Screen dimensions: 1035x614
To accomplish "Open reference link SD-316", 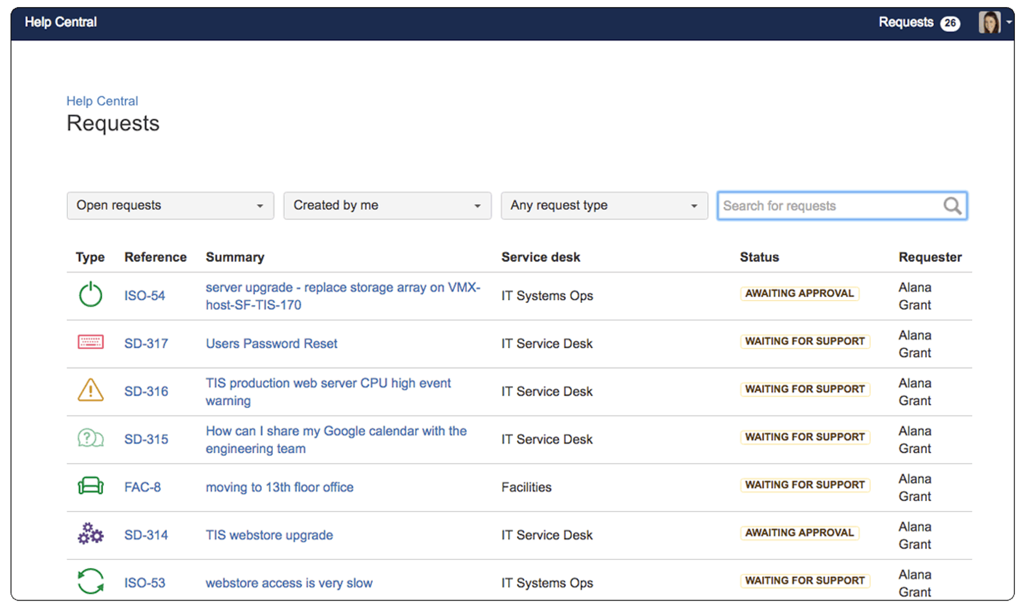I will point(146,391).
